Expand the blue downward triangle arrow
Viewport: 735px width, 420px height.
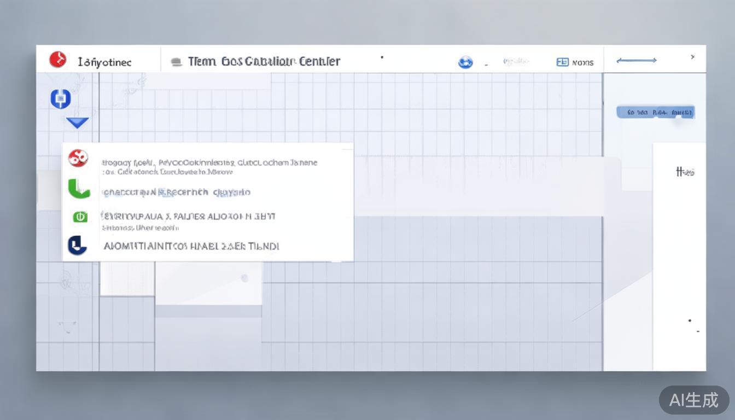[77, 122]
